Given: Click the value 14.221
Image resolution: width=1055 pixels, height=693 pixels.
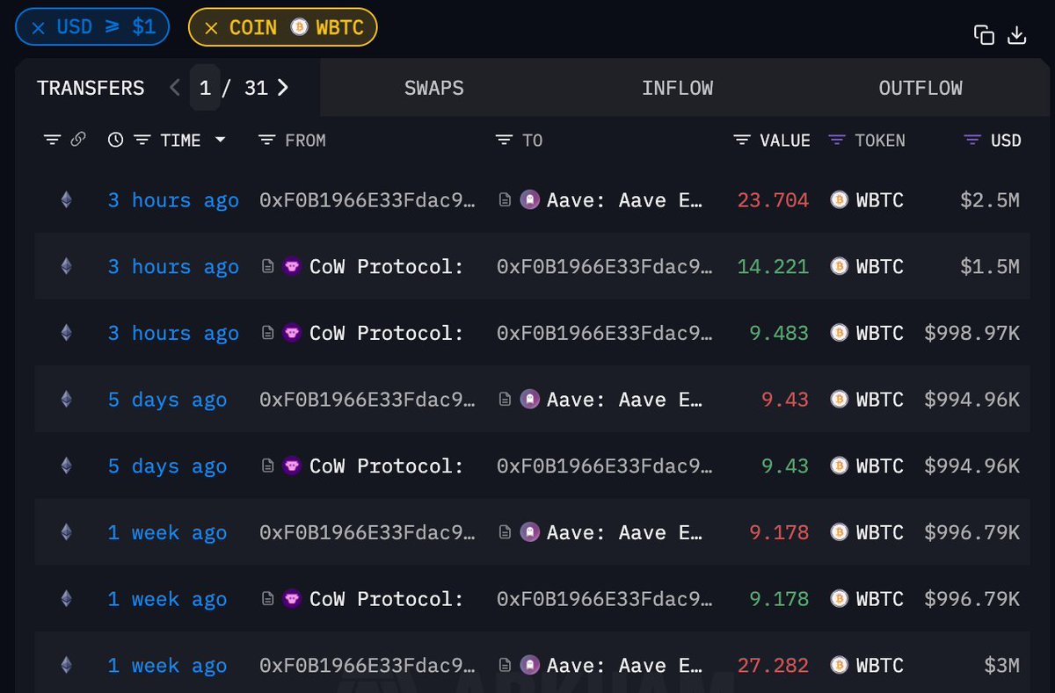Looking at the screenshot, I should coord(773,267).
